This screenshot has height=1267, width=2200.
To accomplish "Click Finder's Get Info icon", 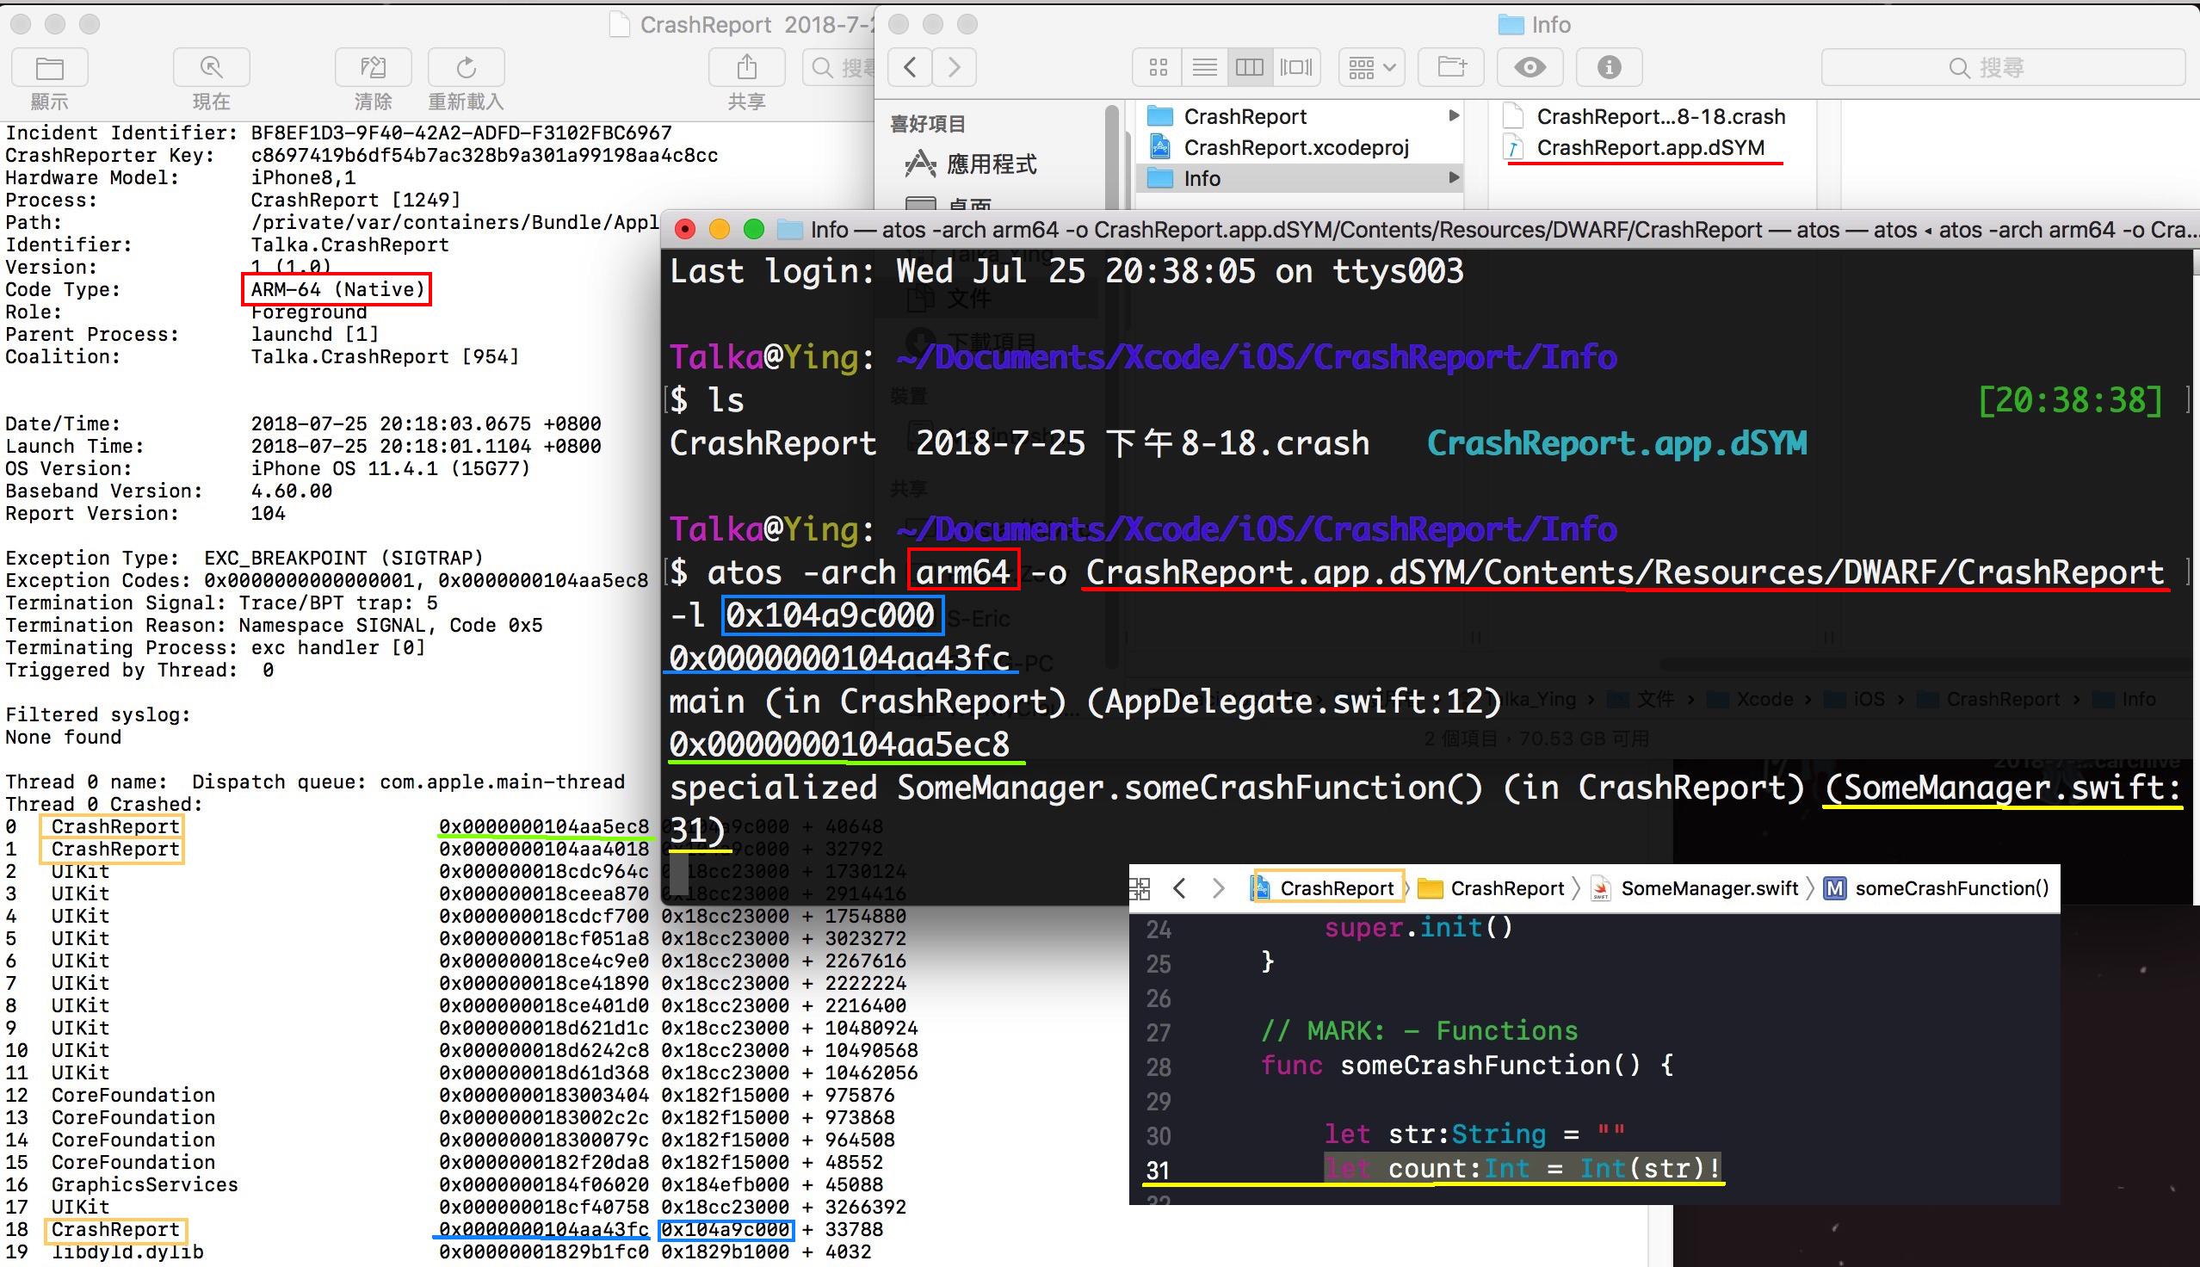I will tap(1609, 67).
